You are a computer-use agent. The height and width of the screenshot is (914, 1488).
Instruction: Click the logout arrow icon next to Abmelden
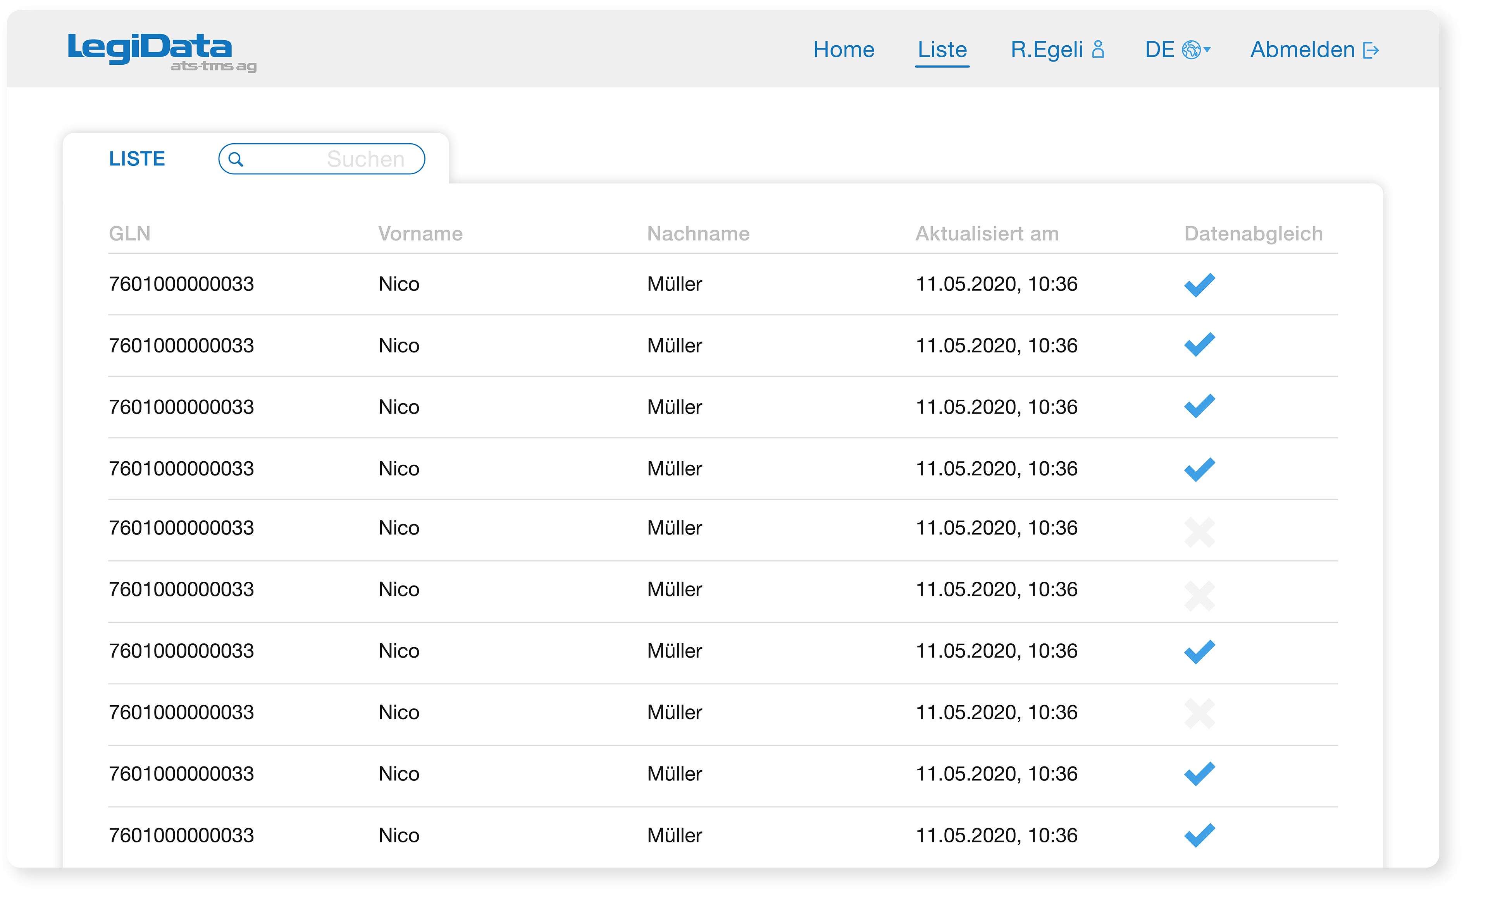(1371, 50)
